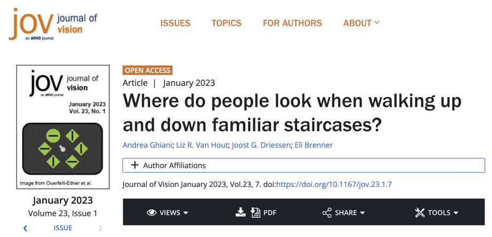This screenshot has width=492, height=237.
Task: Open the Share dropdown arrow
Action: tap(363, 213)
